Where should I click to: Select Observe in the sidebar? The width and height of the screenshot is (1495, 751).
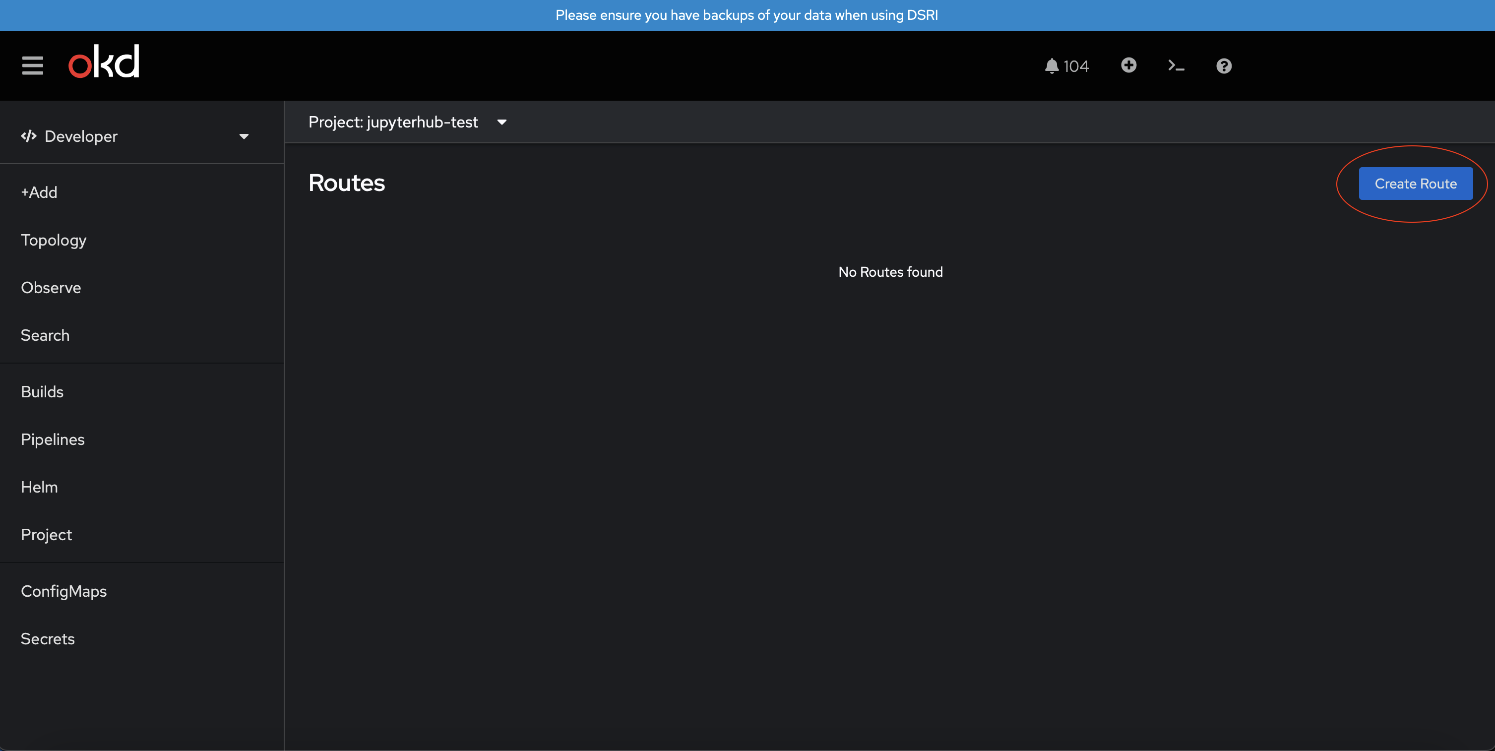pos(51,287)
